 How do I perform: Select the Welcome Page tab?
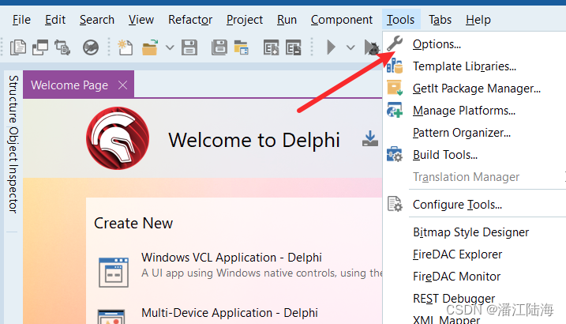(69, 85)
